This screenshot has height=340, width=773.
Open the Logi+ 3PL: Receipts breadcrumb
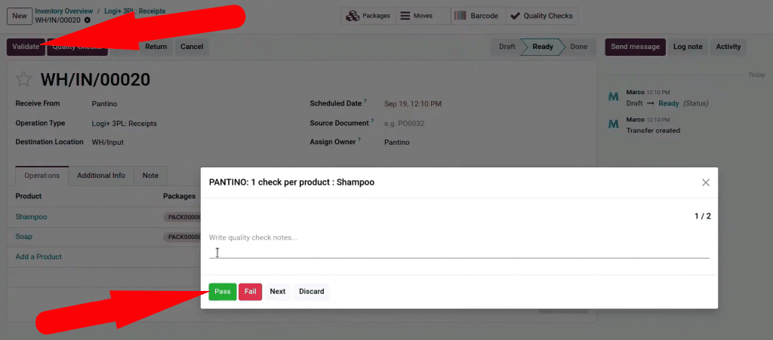pyautogui.click(x=134, y=11)
